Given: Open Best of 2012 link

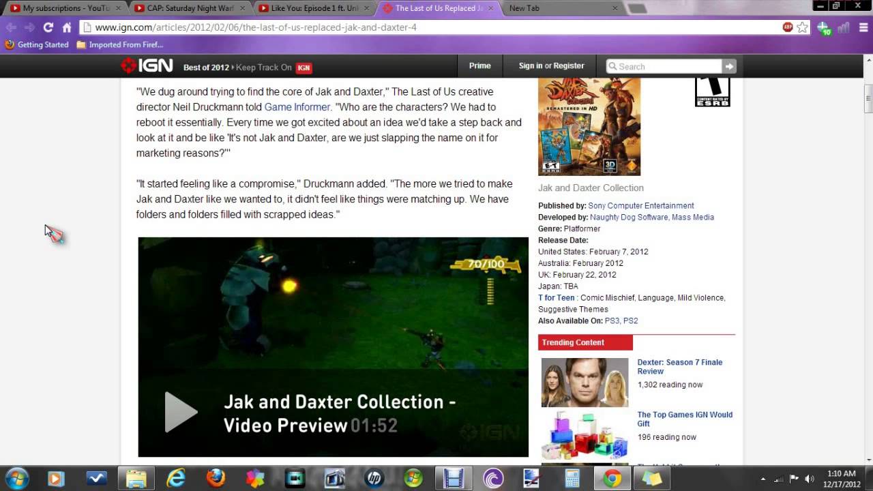Looking at the screenshot, I should [x=206, y=68].
